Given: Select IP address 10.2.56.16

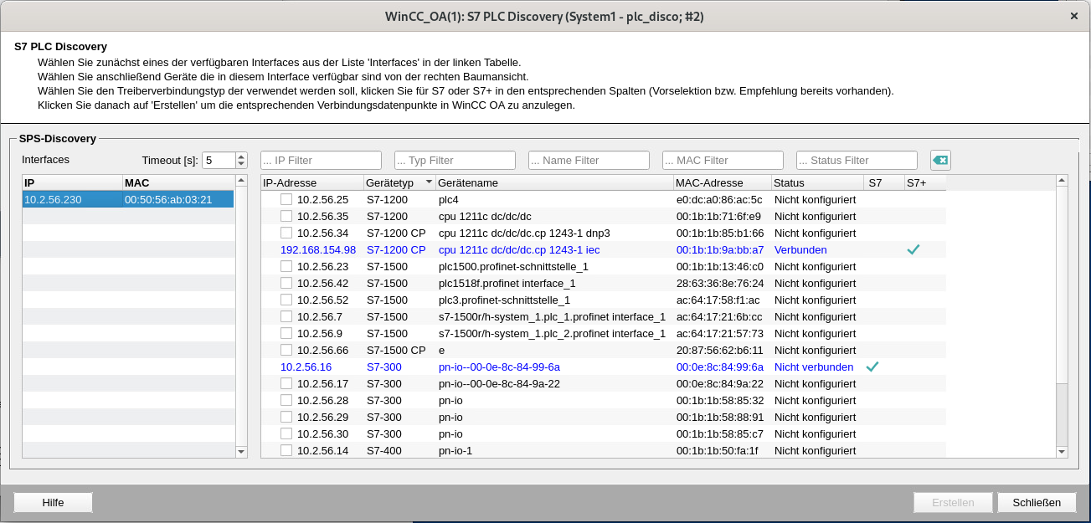Looking at the screenshot, I should pos(306,367).
